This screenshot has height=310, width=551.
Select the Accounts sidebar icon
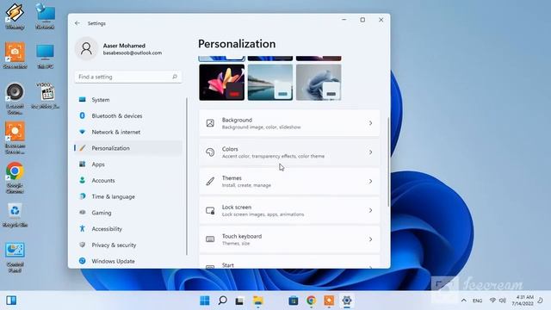point(83,180)
